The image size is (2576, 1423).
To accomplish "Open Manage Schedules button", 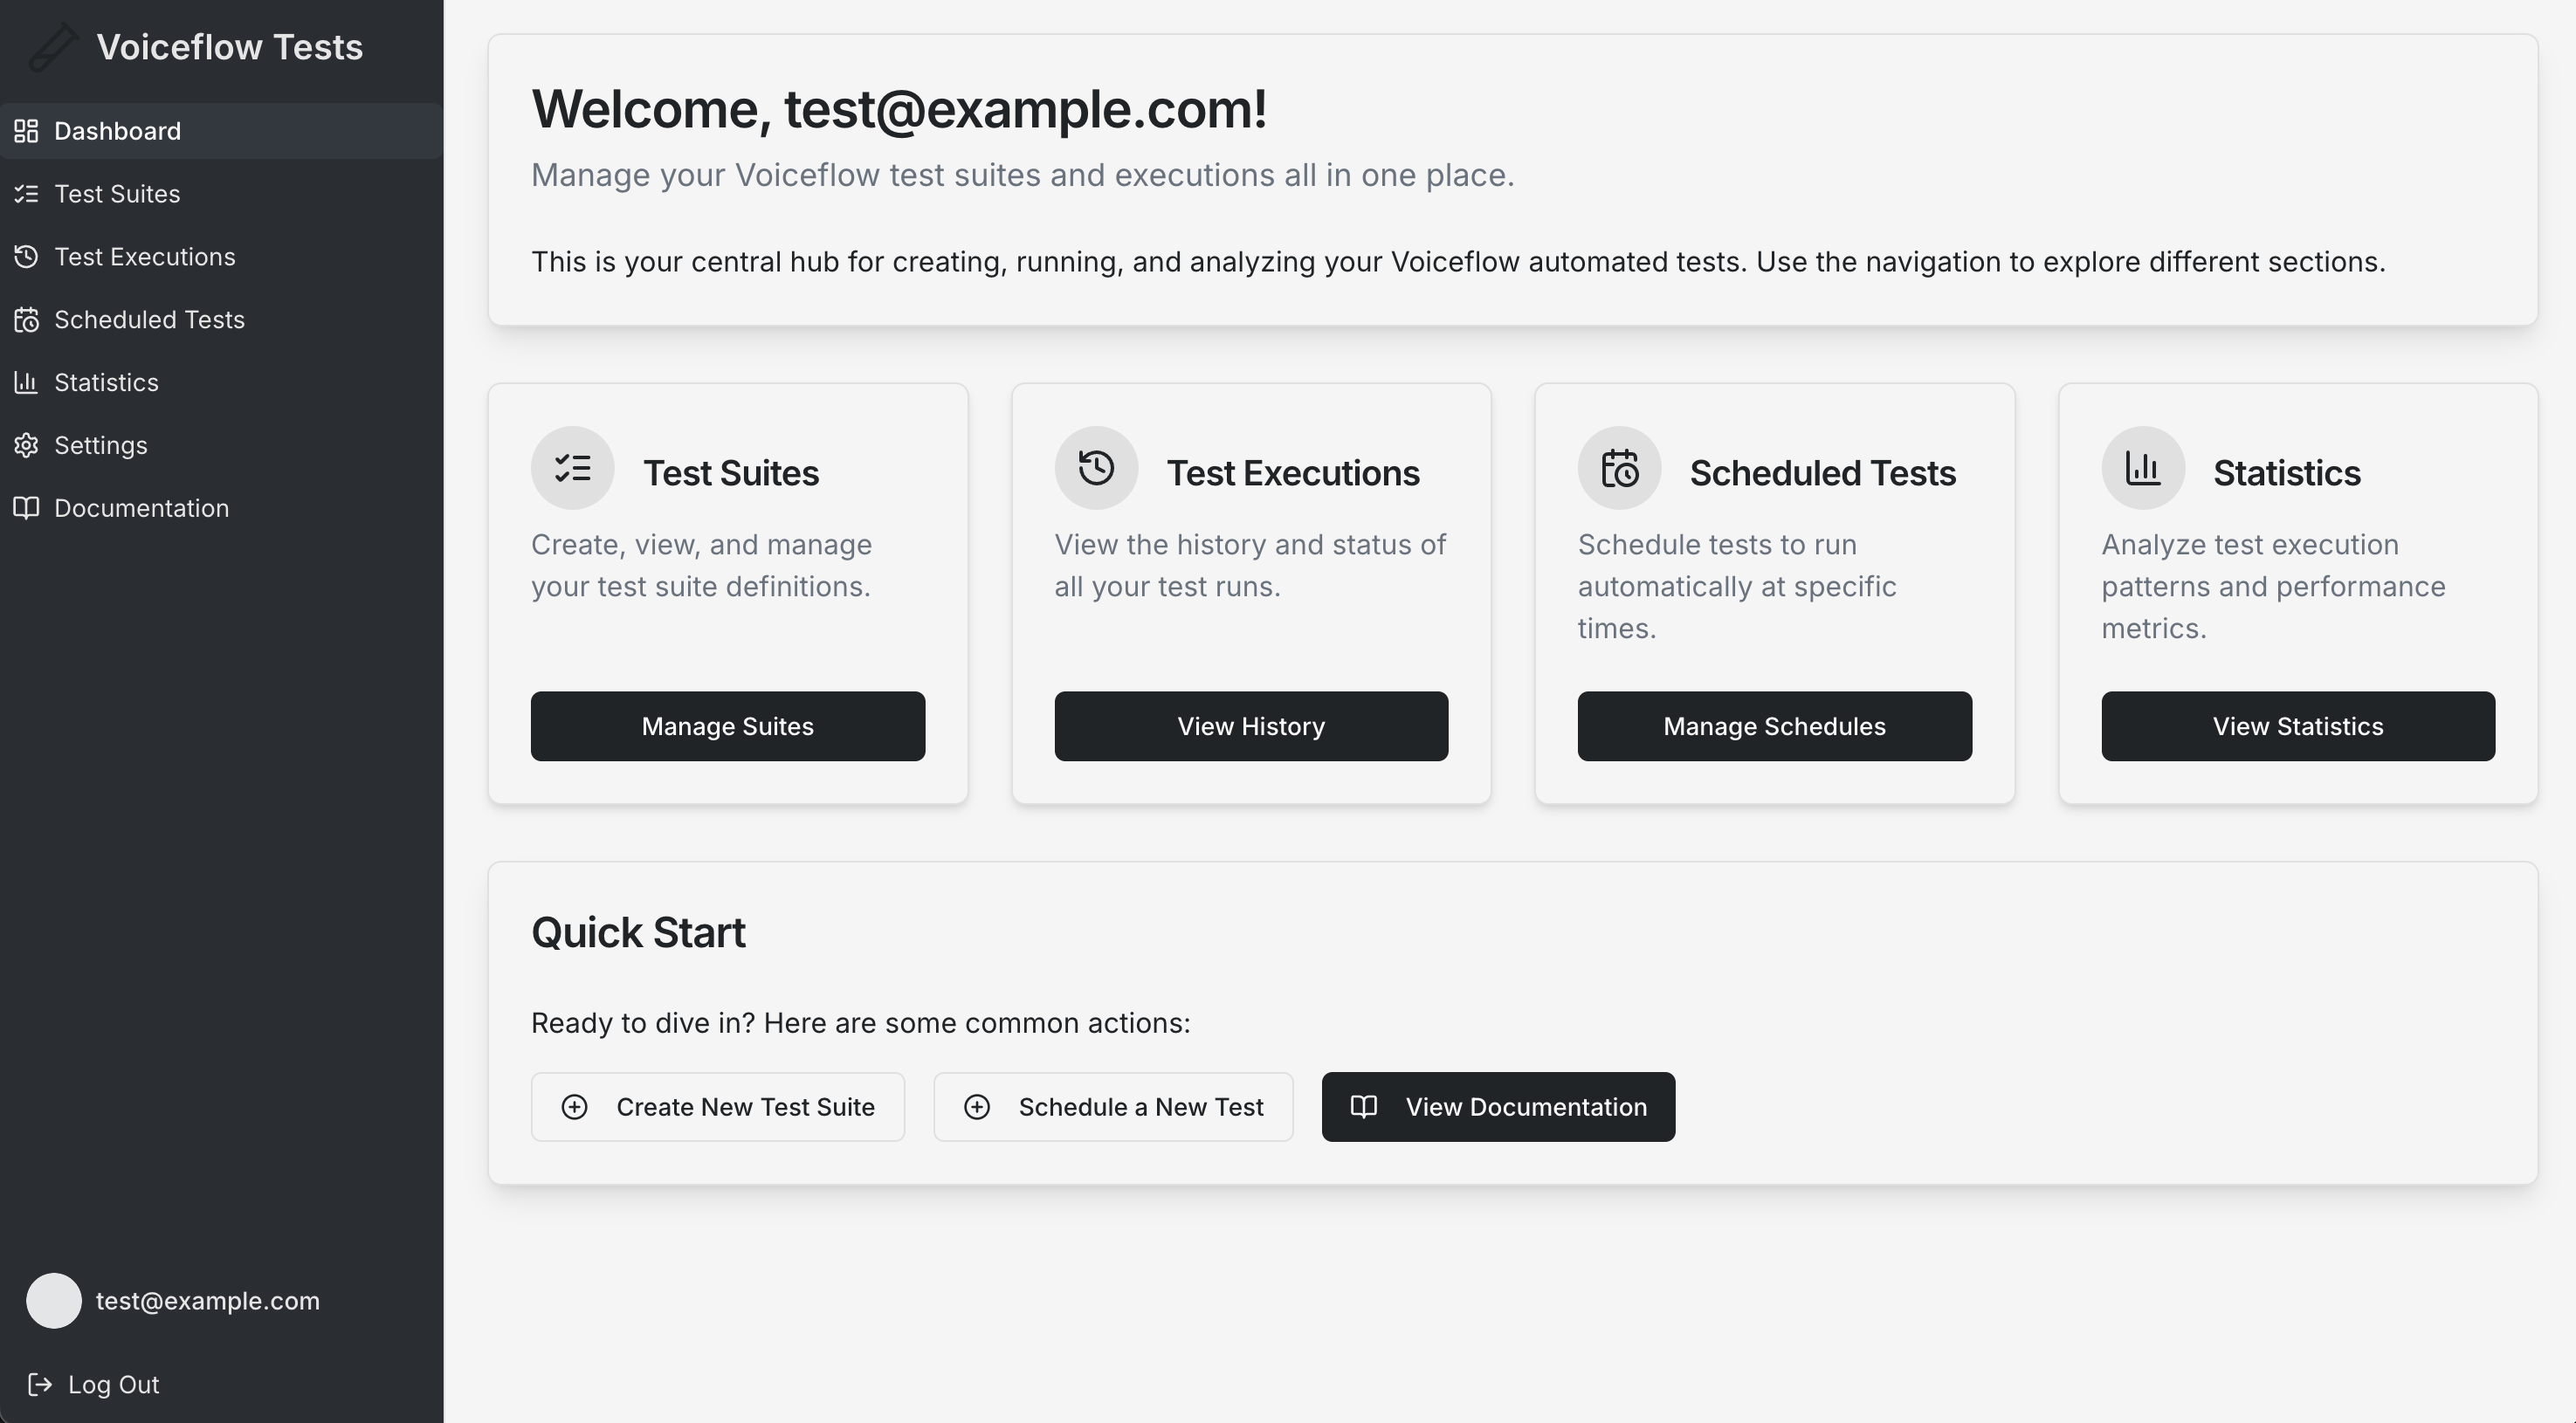I will point(1775,726).
